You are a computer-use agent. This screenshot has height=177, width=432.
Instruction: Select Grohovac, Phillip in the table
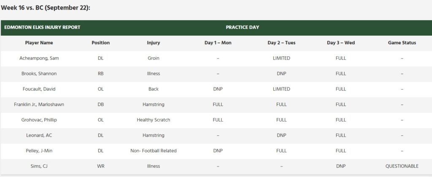pyautogui.click(x=39, y=120)
